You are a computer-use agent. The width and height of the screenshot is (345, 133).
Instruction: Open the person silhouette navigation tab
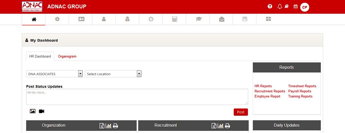(104, 19)
